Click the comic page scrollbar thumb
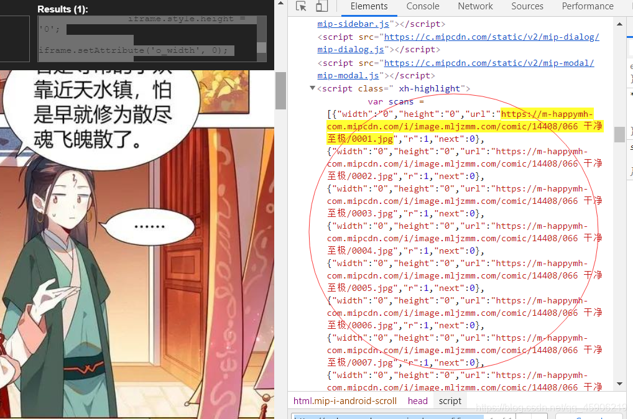Image resolution: width=633 pixels, height=419 pixels. point(280,91)
